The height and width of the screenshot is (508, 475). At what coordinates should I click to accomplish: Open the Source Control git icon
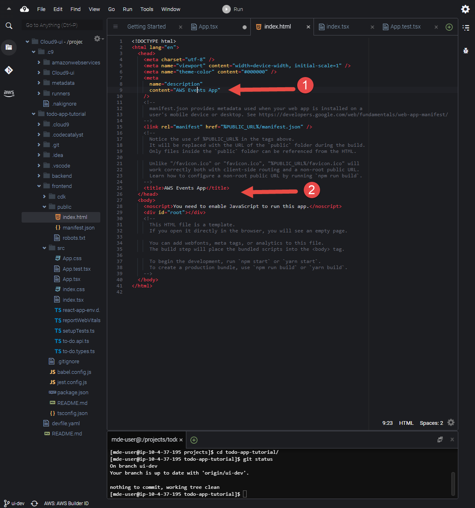pos(9,70)
